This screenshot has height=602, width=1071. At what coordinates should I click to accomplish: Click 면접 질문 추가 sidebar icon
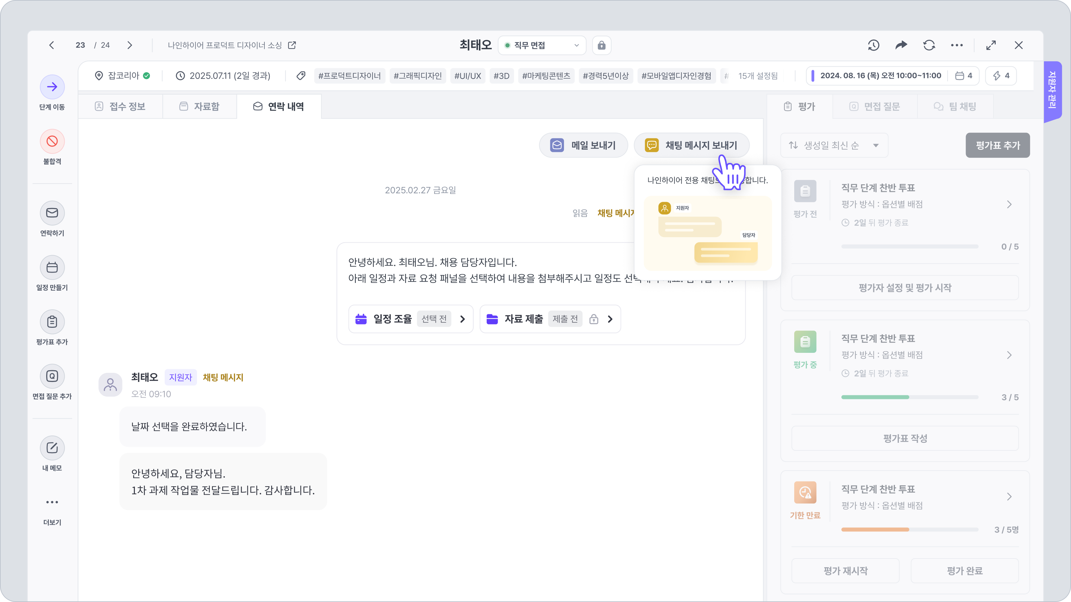(x=52, y=376)
